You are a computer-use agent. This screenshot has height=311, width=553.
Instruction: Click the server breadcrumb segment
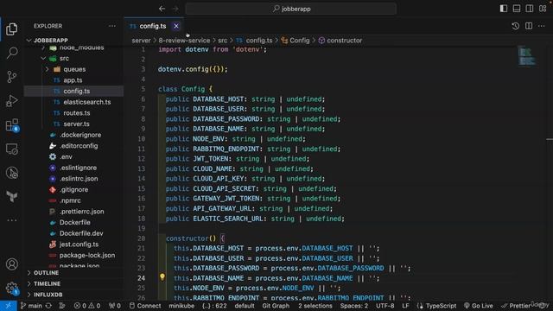[x=141, y=41]
